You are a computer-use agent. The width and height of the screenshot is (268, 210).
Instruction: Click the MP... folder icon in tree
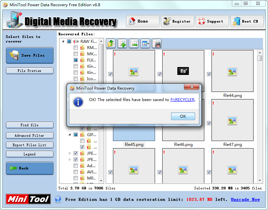coord(82,178)
